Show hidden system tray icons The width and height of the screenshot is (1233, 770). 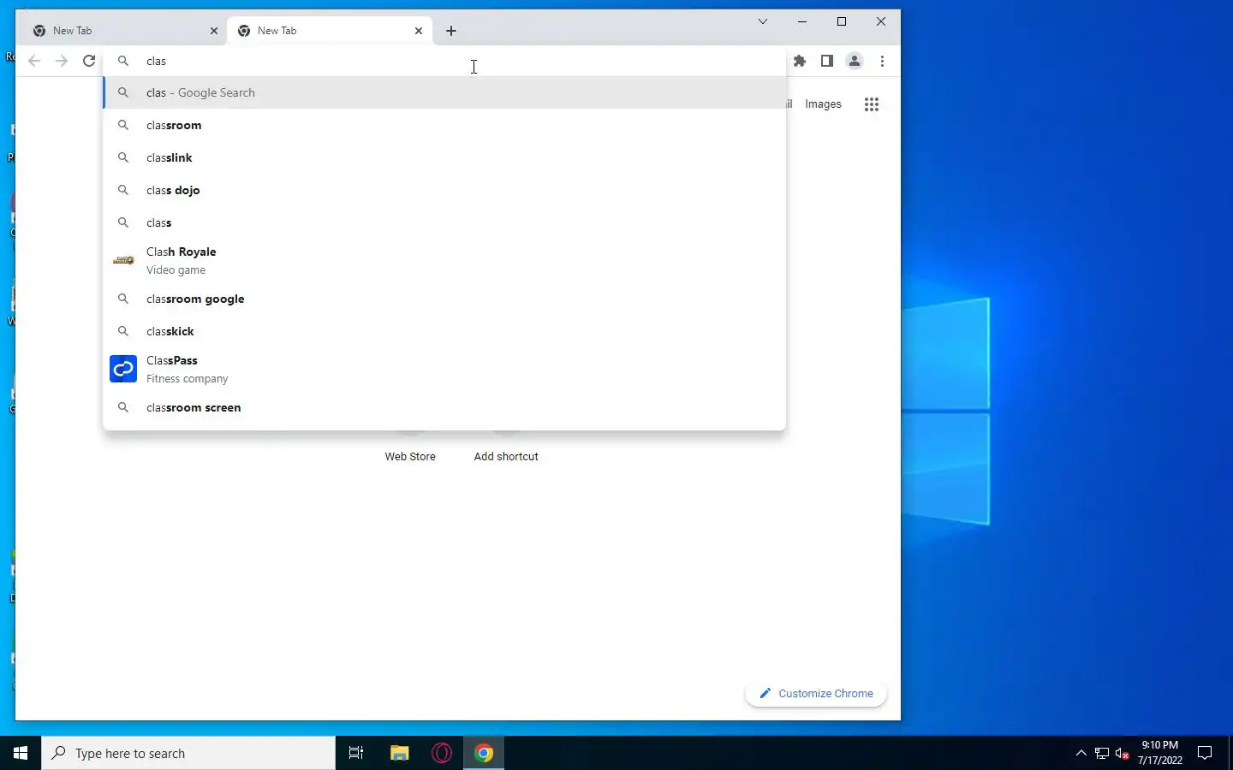pos(1081,753)
